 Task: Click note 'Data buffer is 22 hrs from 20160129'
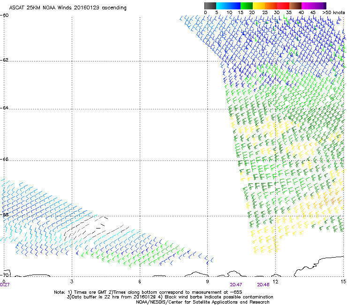pyautogui.click(x=113, y=297)
